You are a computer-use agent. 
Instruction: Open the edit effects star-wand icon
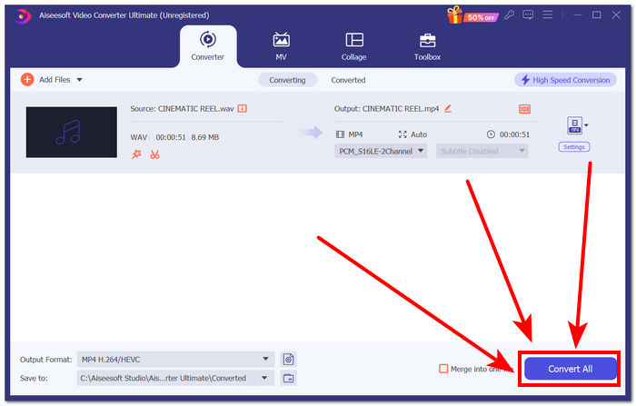tap(136, 154)
